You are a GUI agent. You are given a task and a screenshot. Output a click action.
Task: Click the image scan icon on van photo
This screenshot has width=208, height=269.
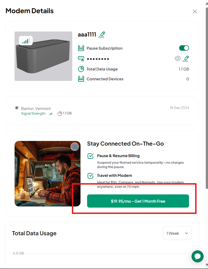pos(75,147)
